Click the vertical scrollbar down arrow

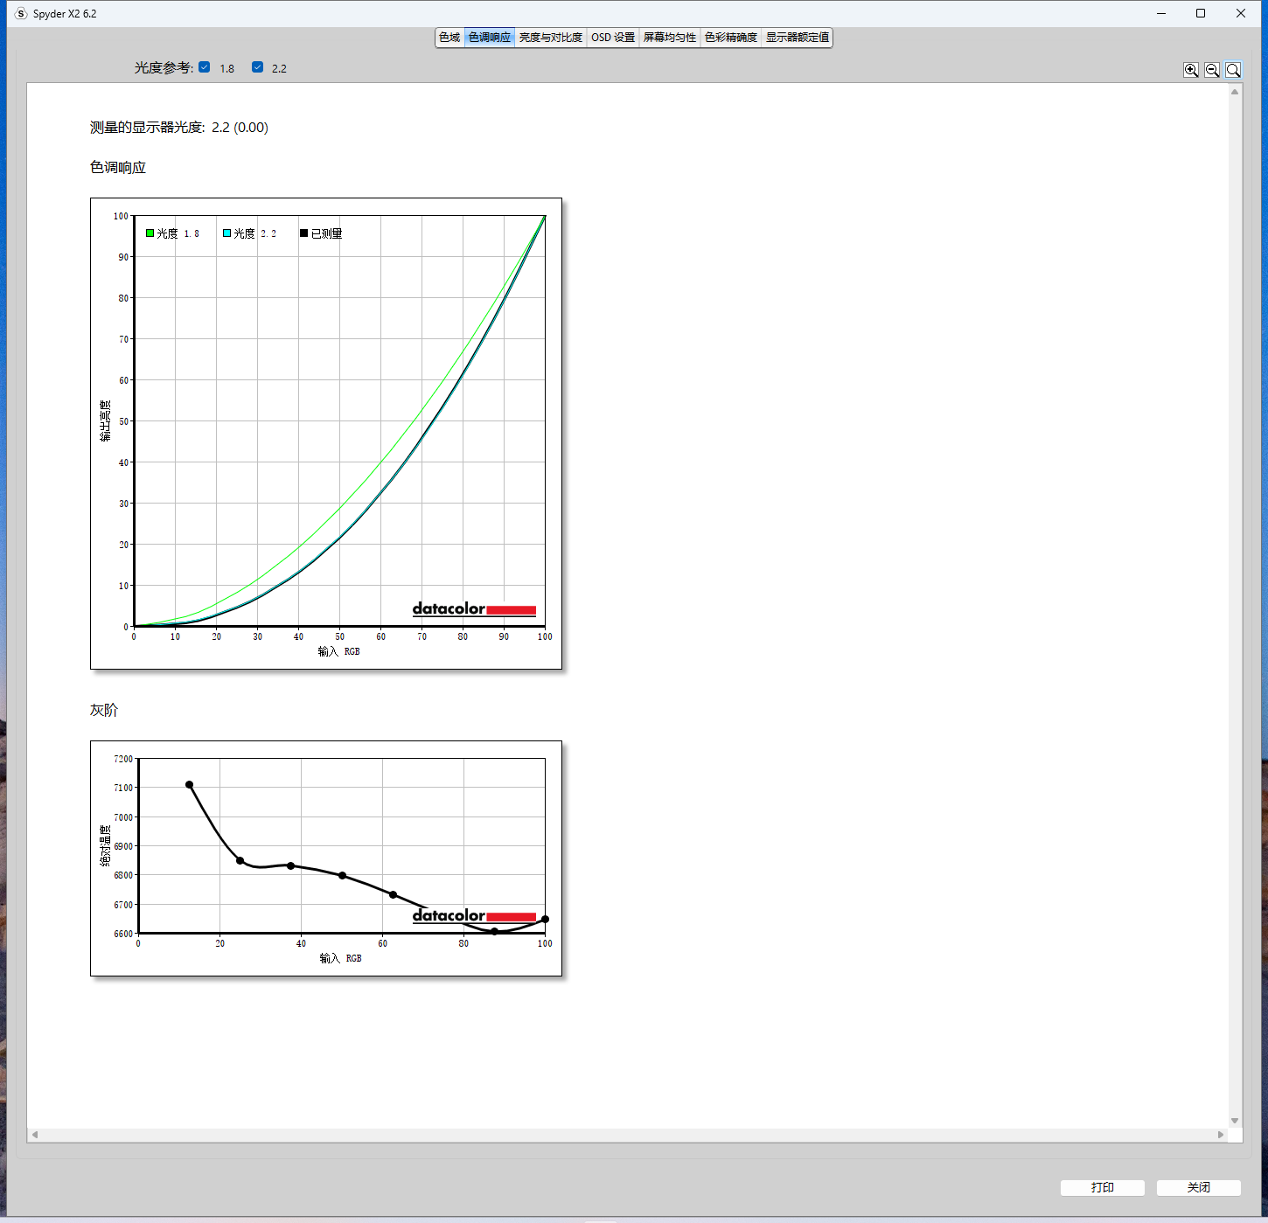tap(1235, 1120)
